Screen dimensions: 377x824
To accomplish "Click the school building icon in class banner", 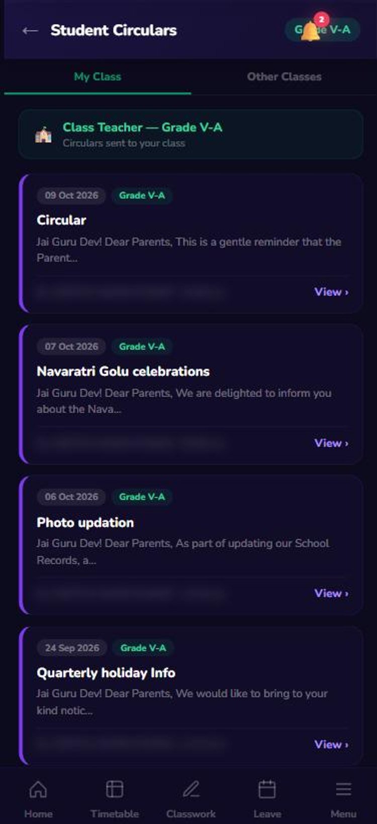I will click(43, 134).
